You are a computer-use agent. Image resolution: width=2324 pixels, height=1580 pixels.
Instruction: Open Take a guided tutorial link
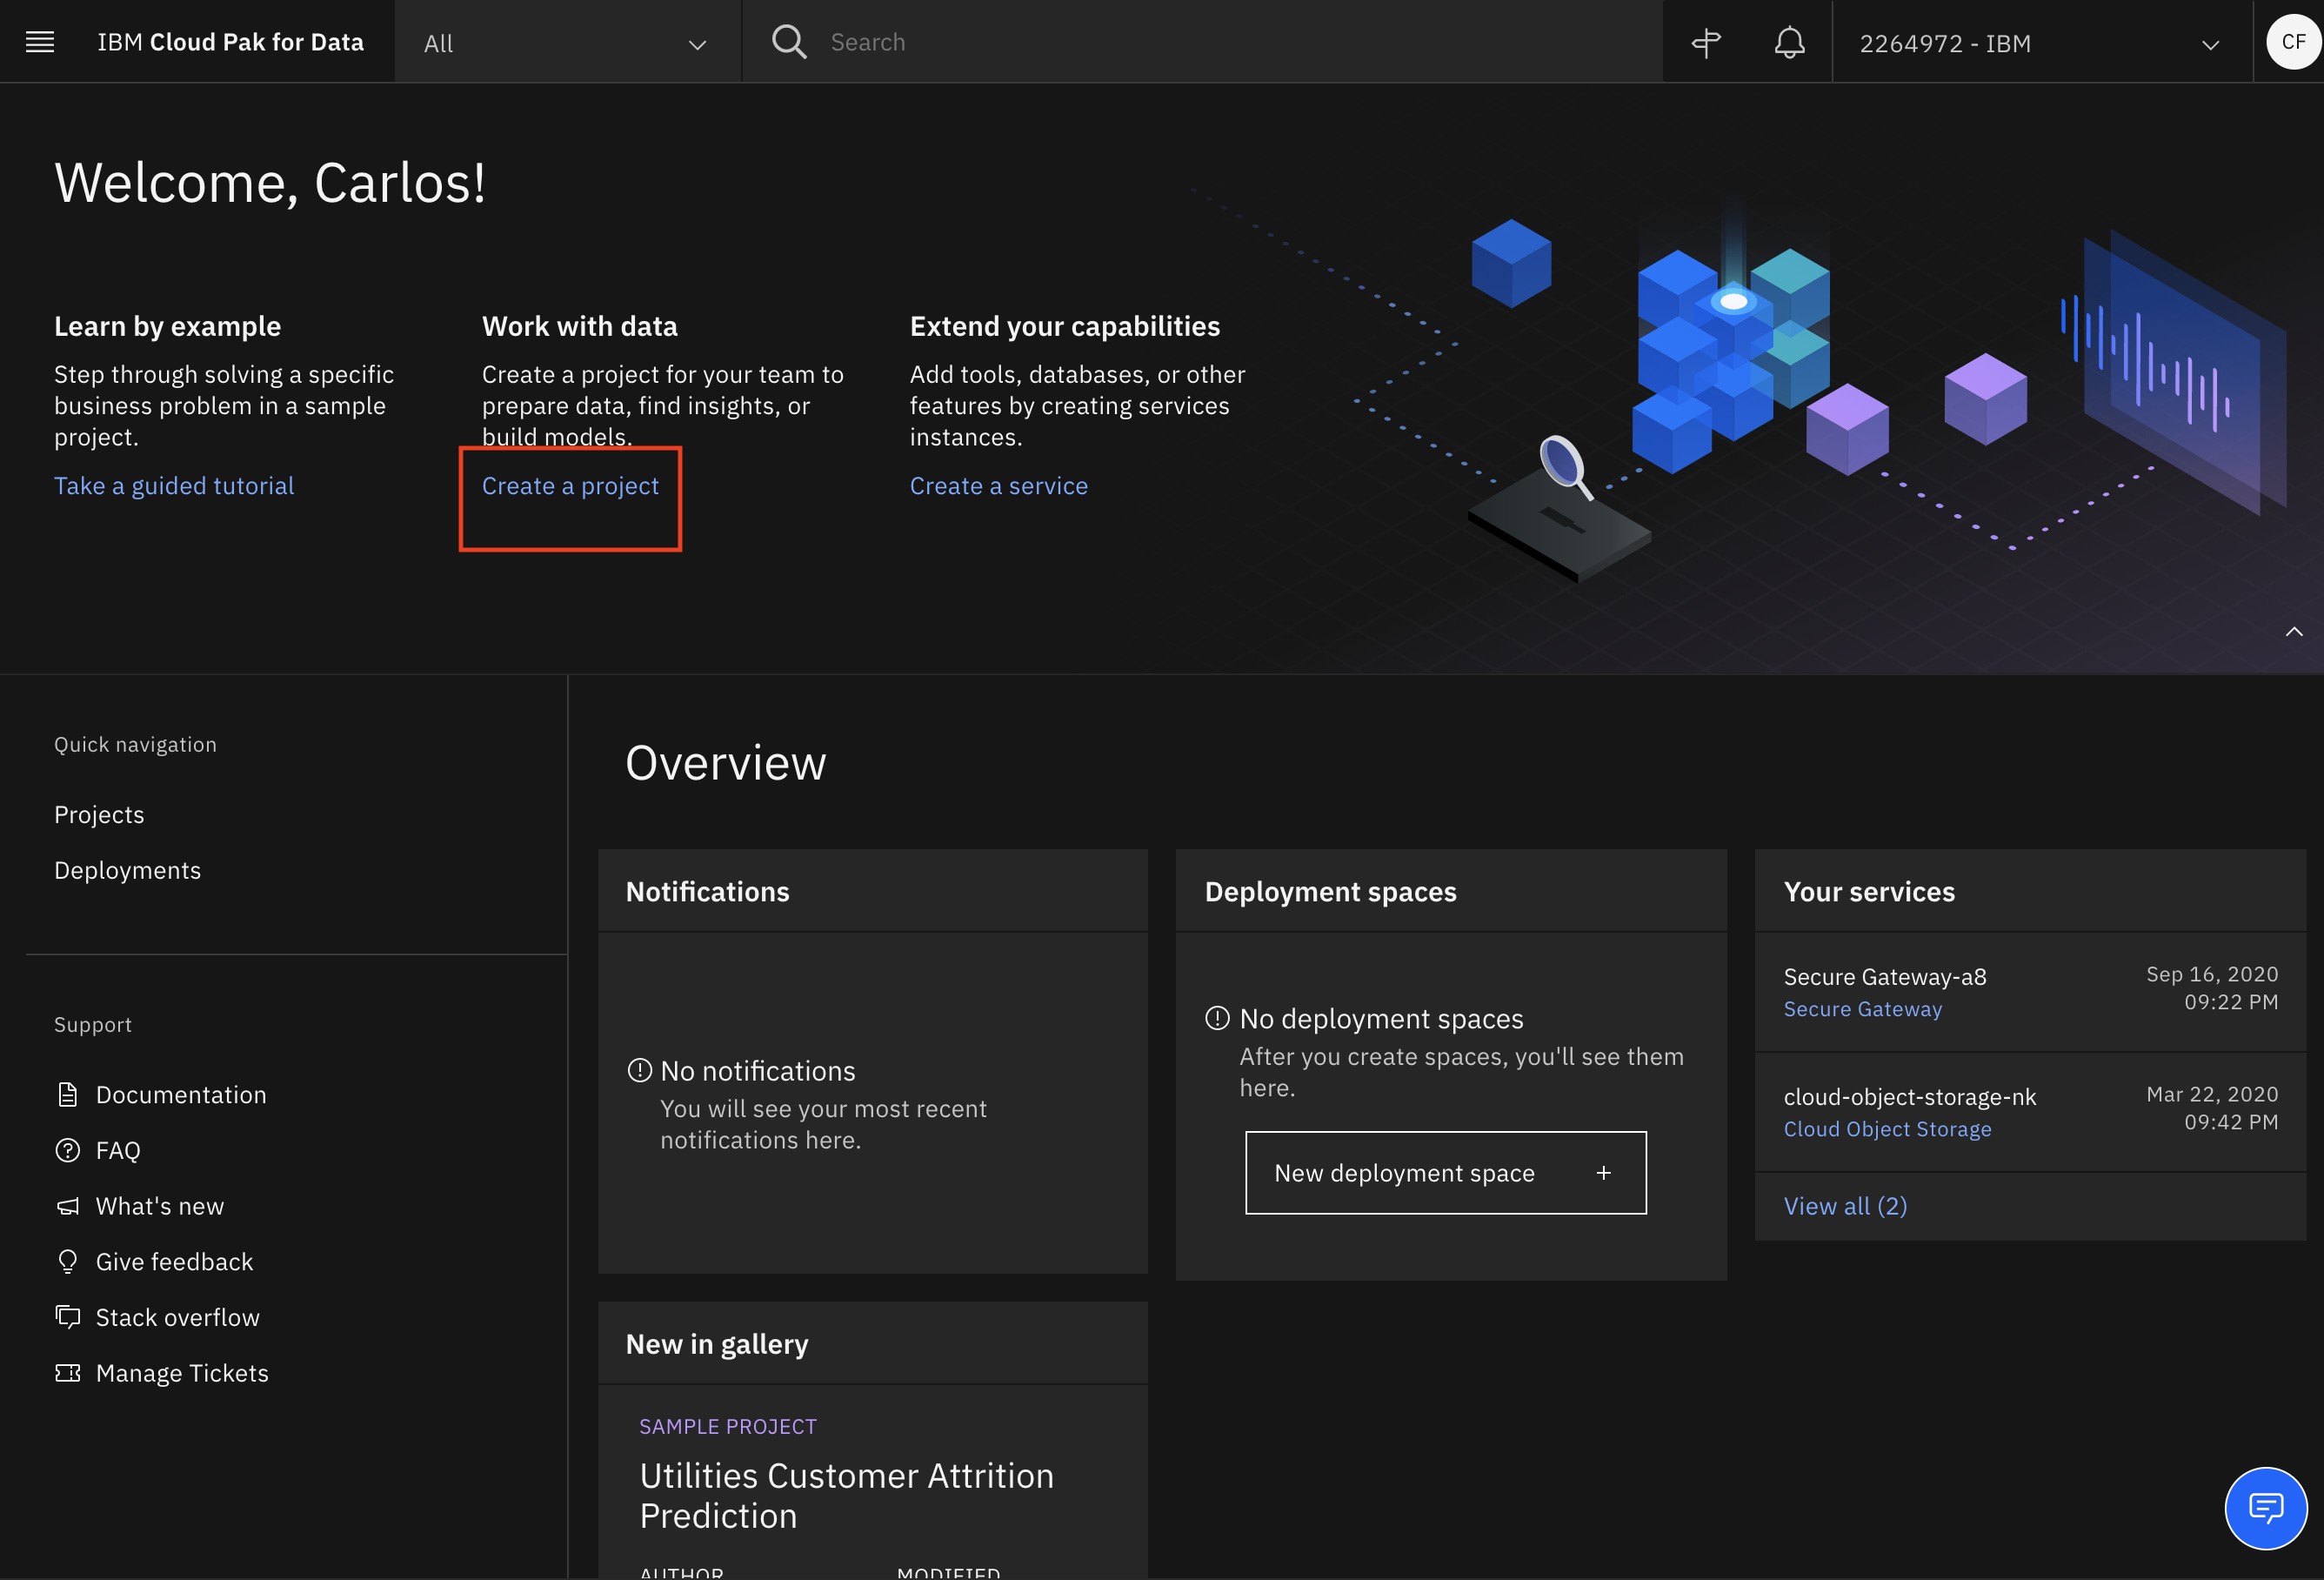pyautogui.click(x=174, y=485)
